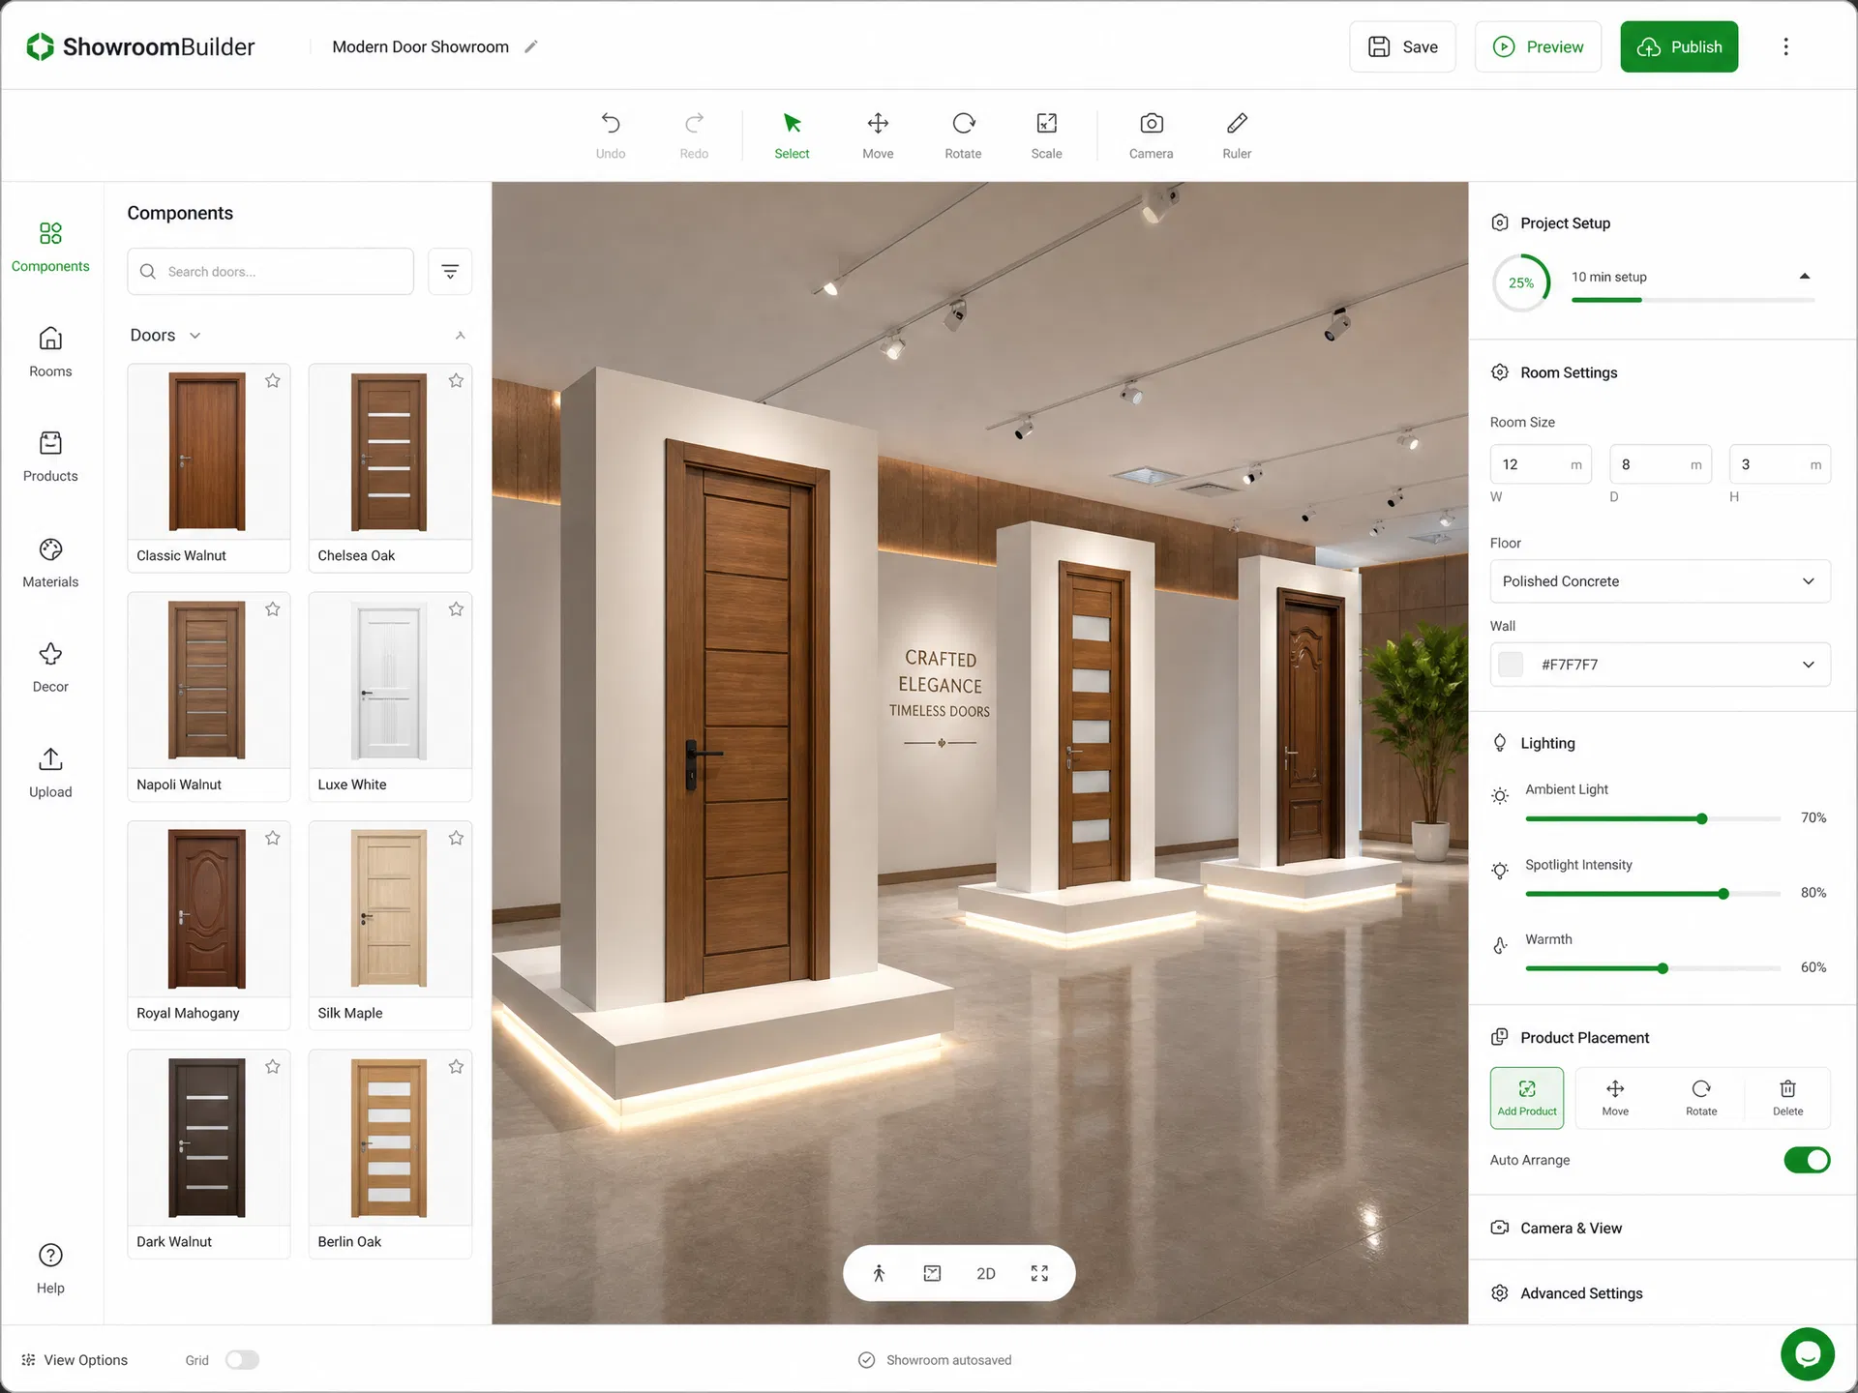Enter fullscreen view of the showroom
The width and height of the screenshot is (1858, 1393).
[x=1039, y=1273]
